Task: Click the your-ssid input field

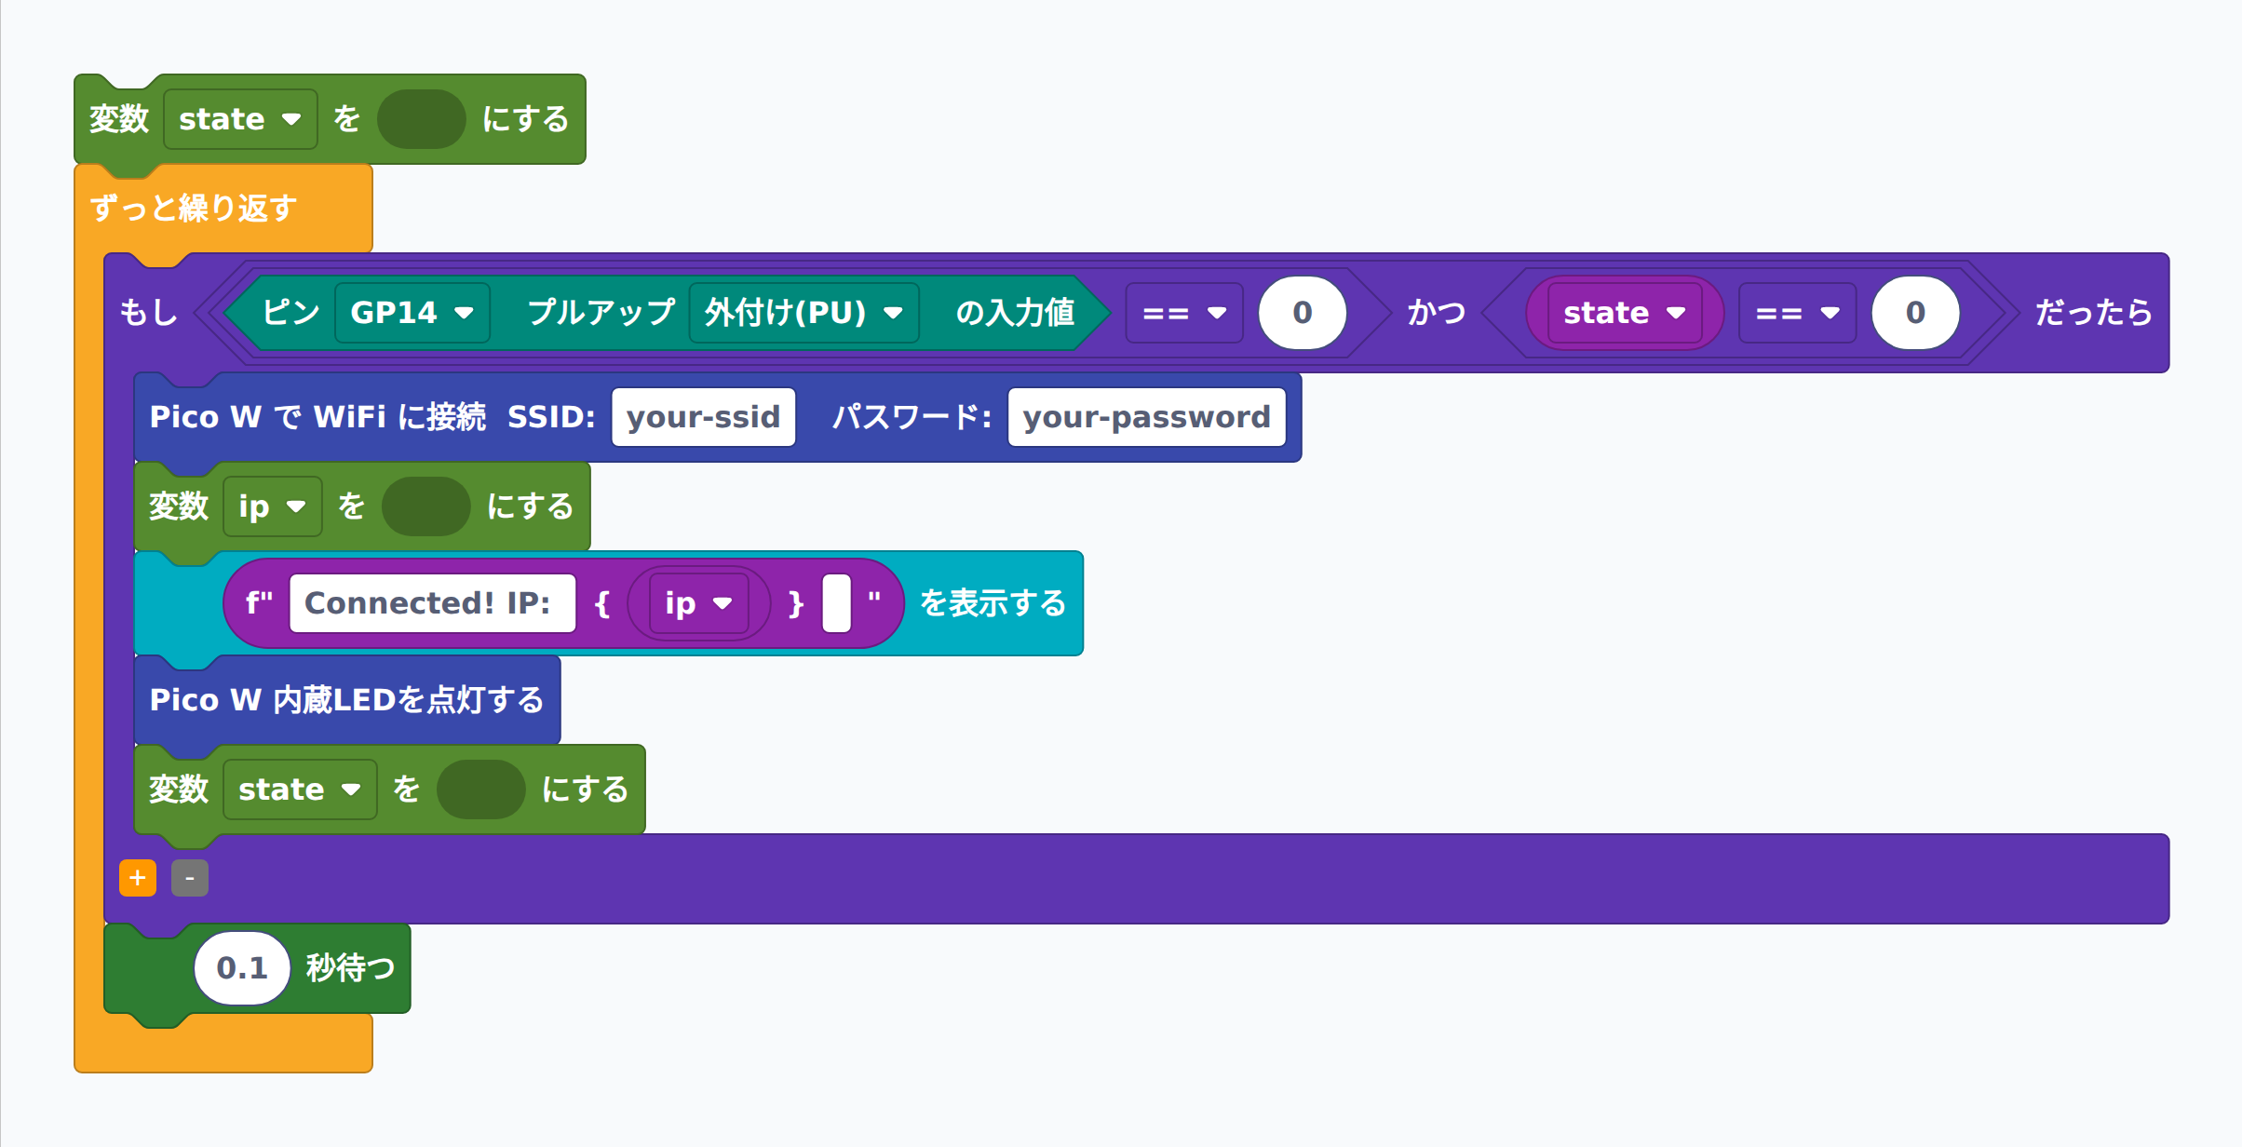Action: coord(704,417)
